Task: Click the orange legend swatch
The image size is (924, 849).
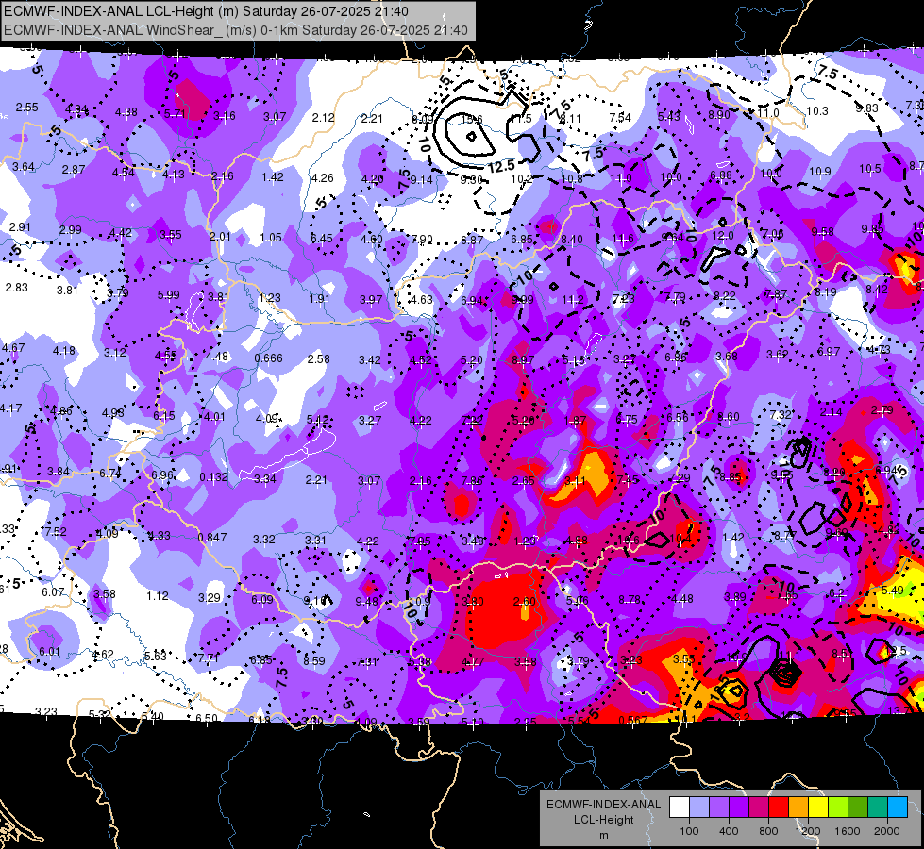Action: pyautogui.click(x=798, y=807)
